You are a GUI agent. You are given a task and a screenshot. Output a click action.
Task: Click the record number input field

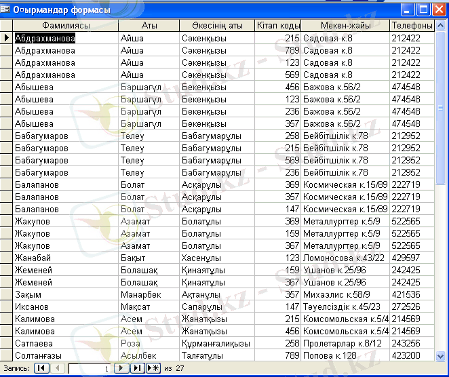coord(90,368)
